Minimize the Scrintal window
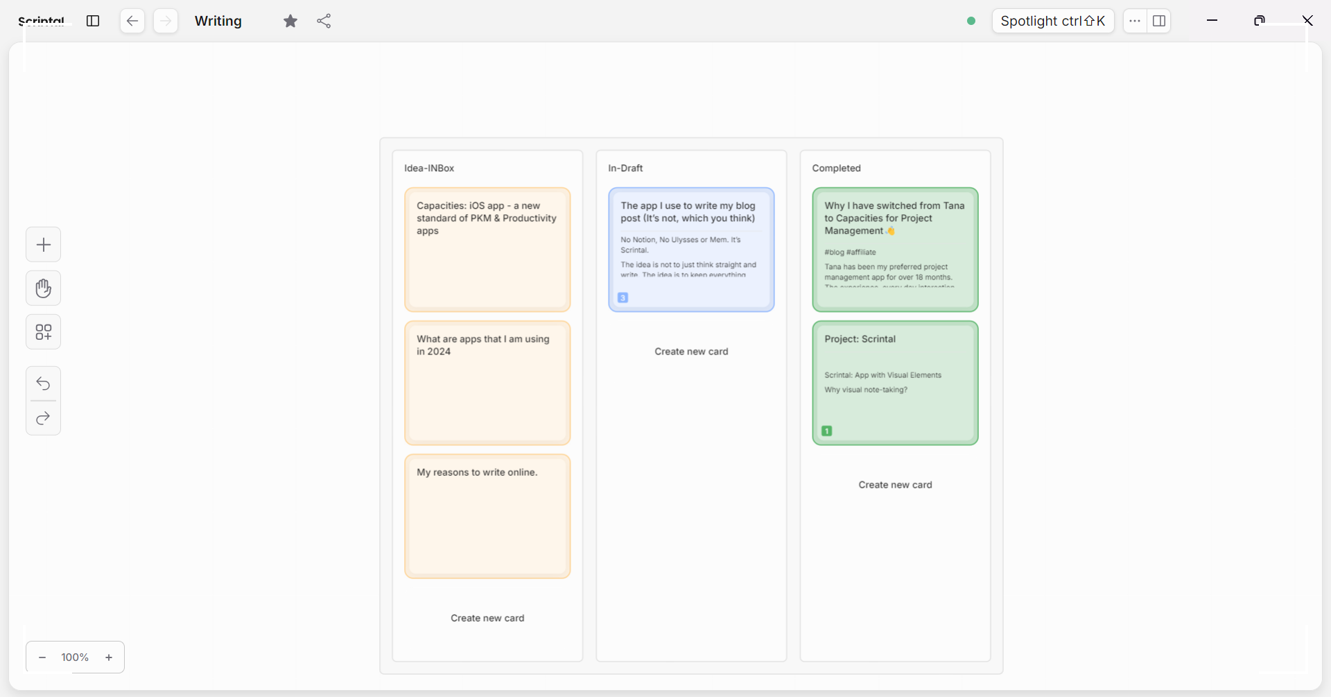 pos(1212,21)
